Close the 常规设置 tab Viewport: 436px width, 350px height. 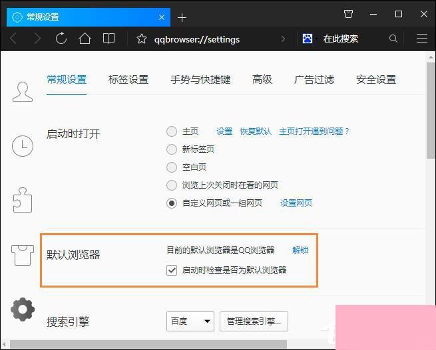[x=162, y=17]
